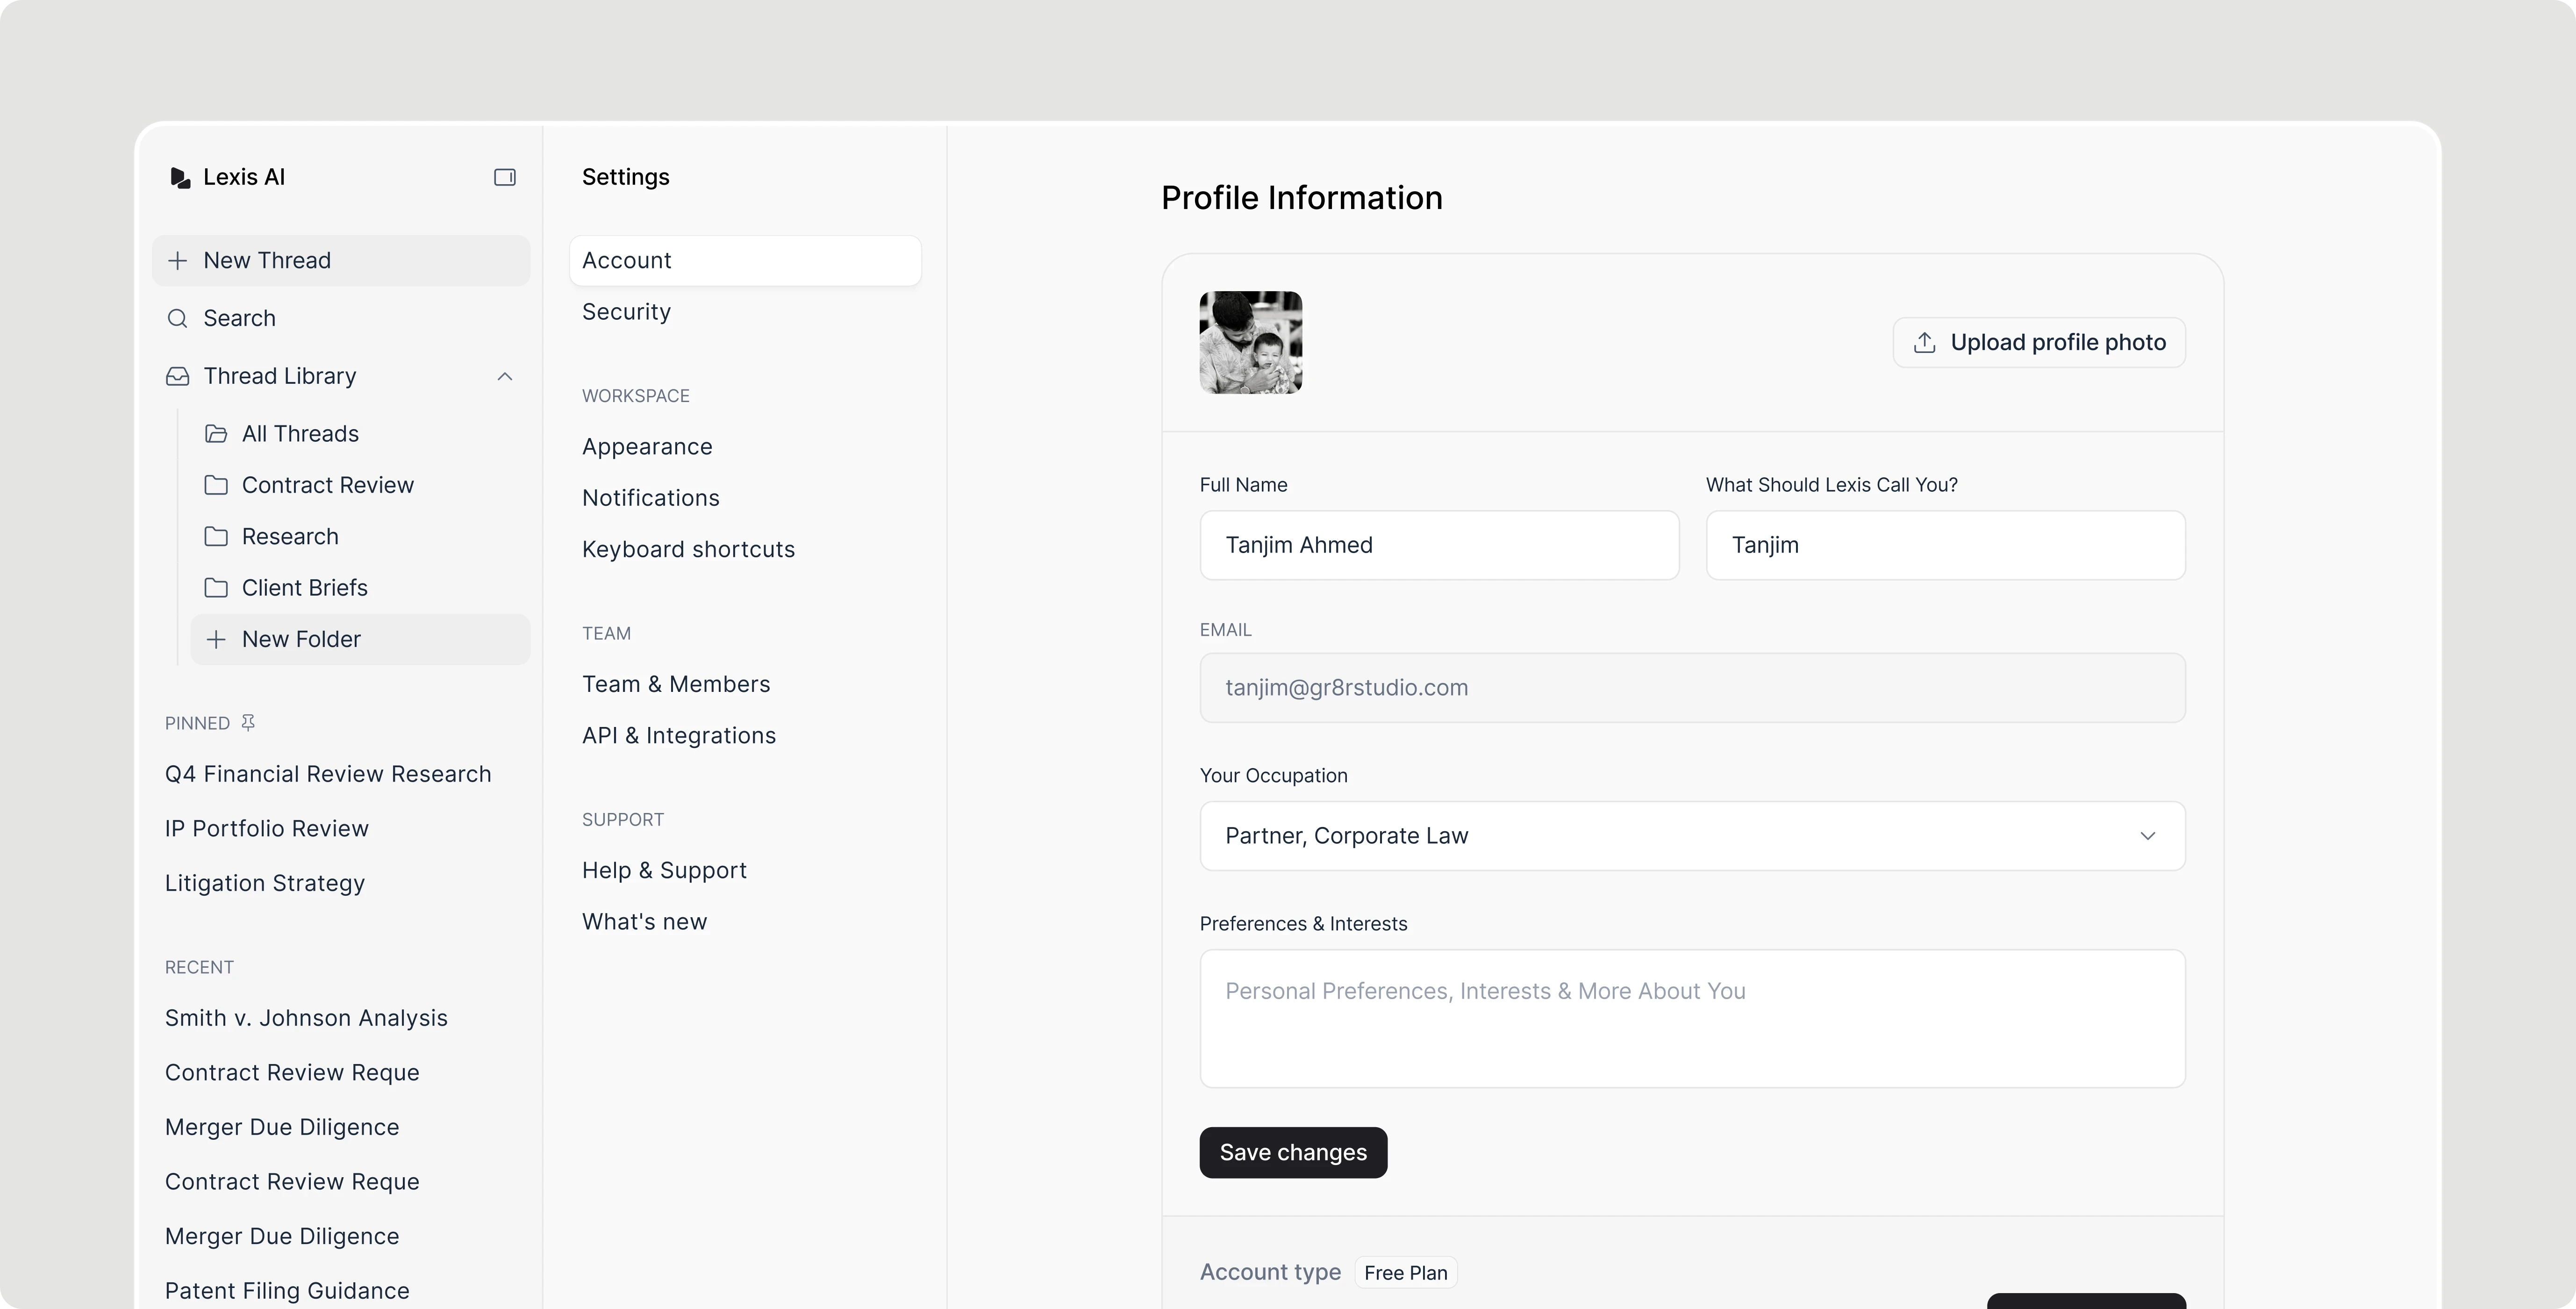Open What's new page
The width and height of the screenshot is (2576, 1309).
point(644,922)
